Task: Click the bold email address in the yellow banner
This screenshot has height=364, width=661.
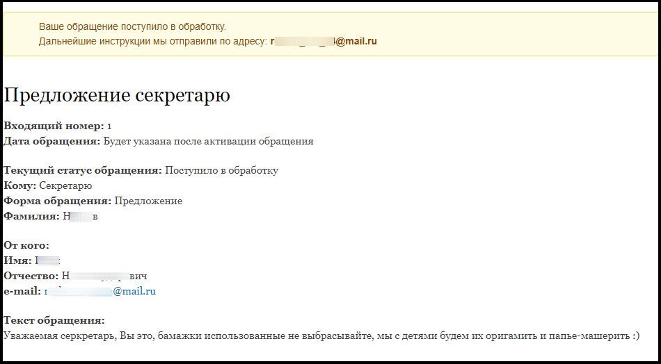Action: 324,42
